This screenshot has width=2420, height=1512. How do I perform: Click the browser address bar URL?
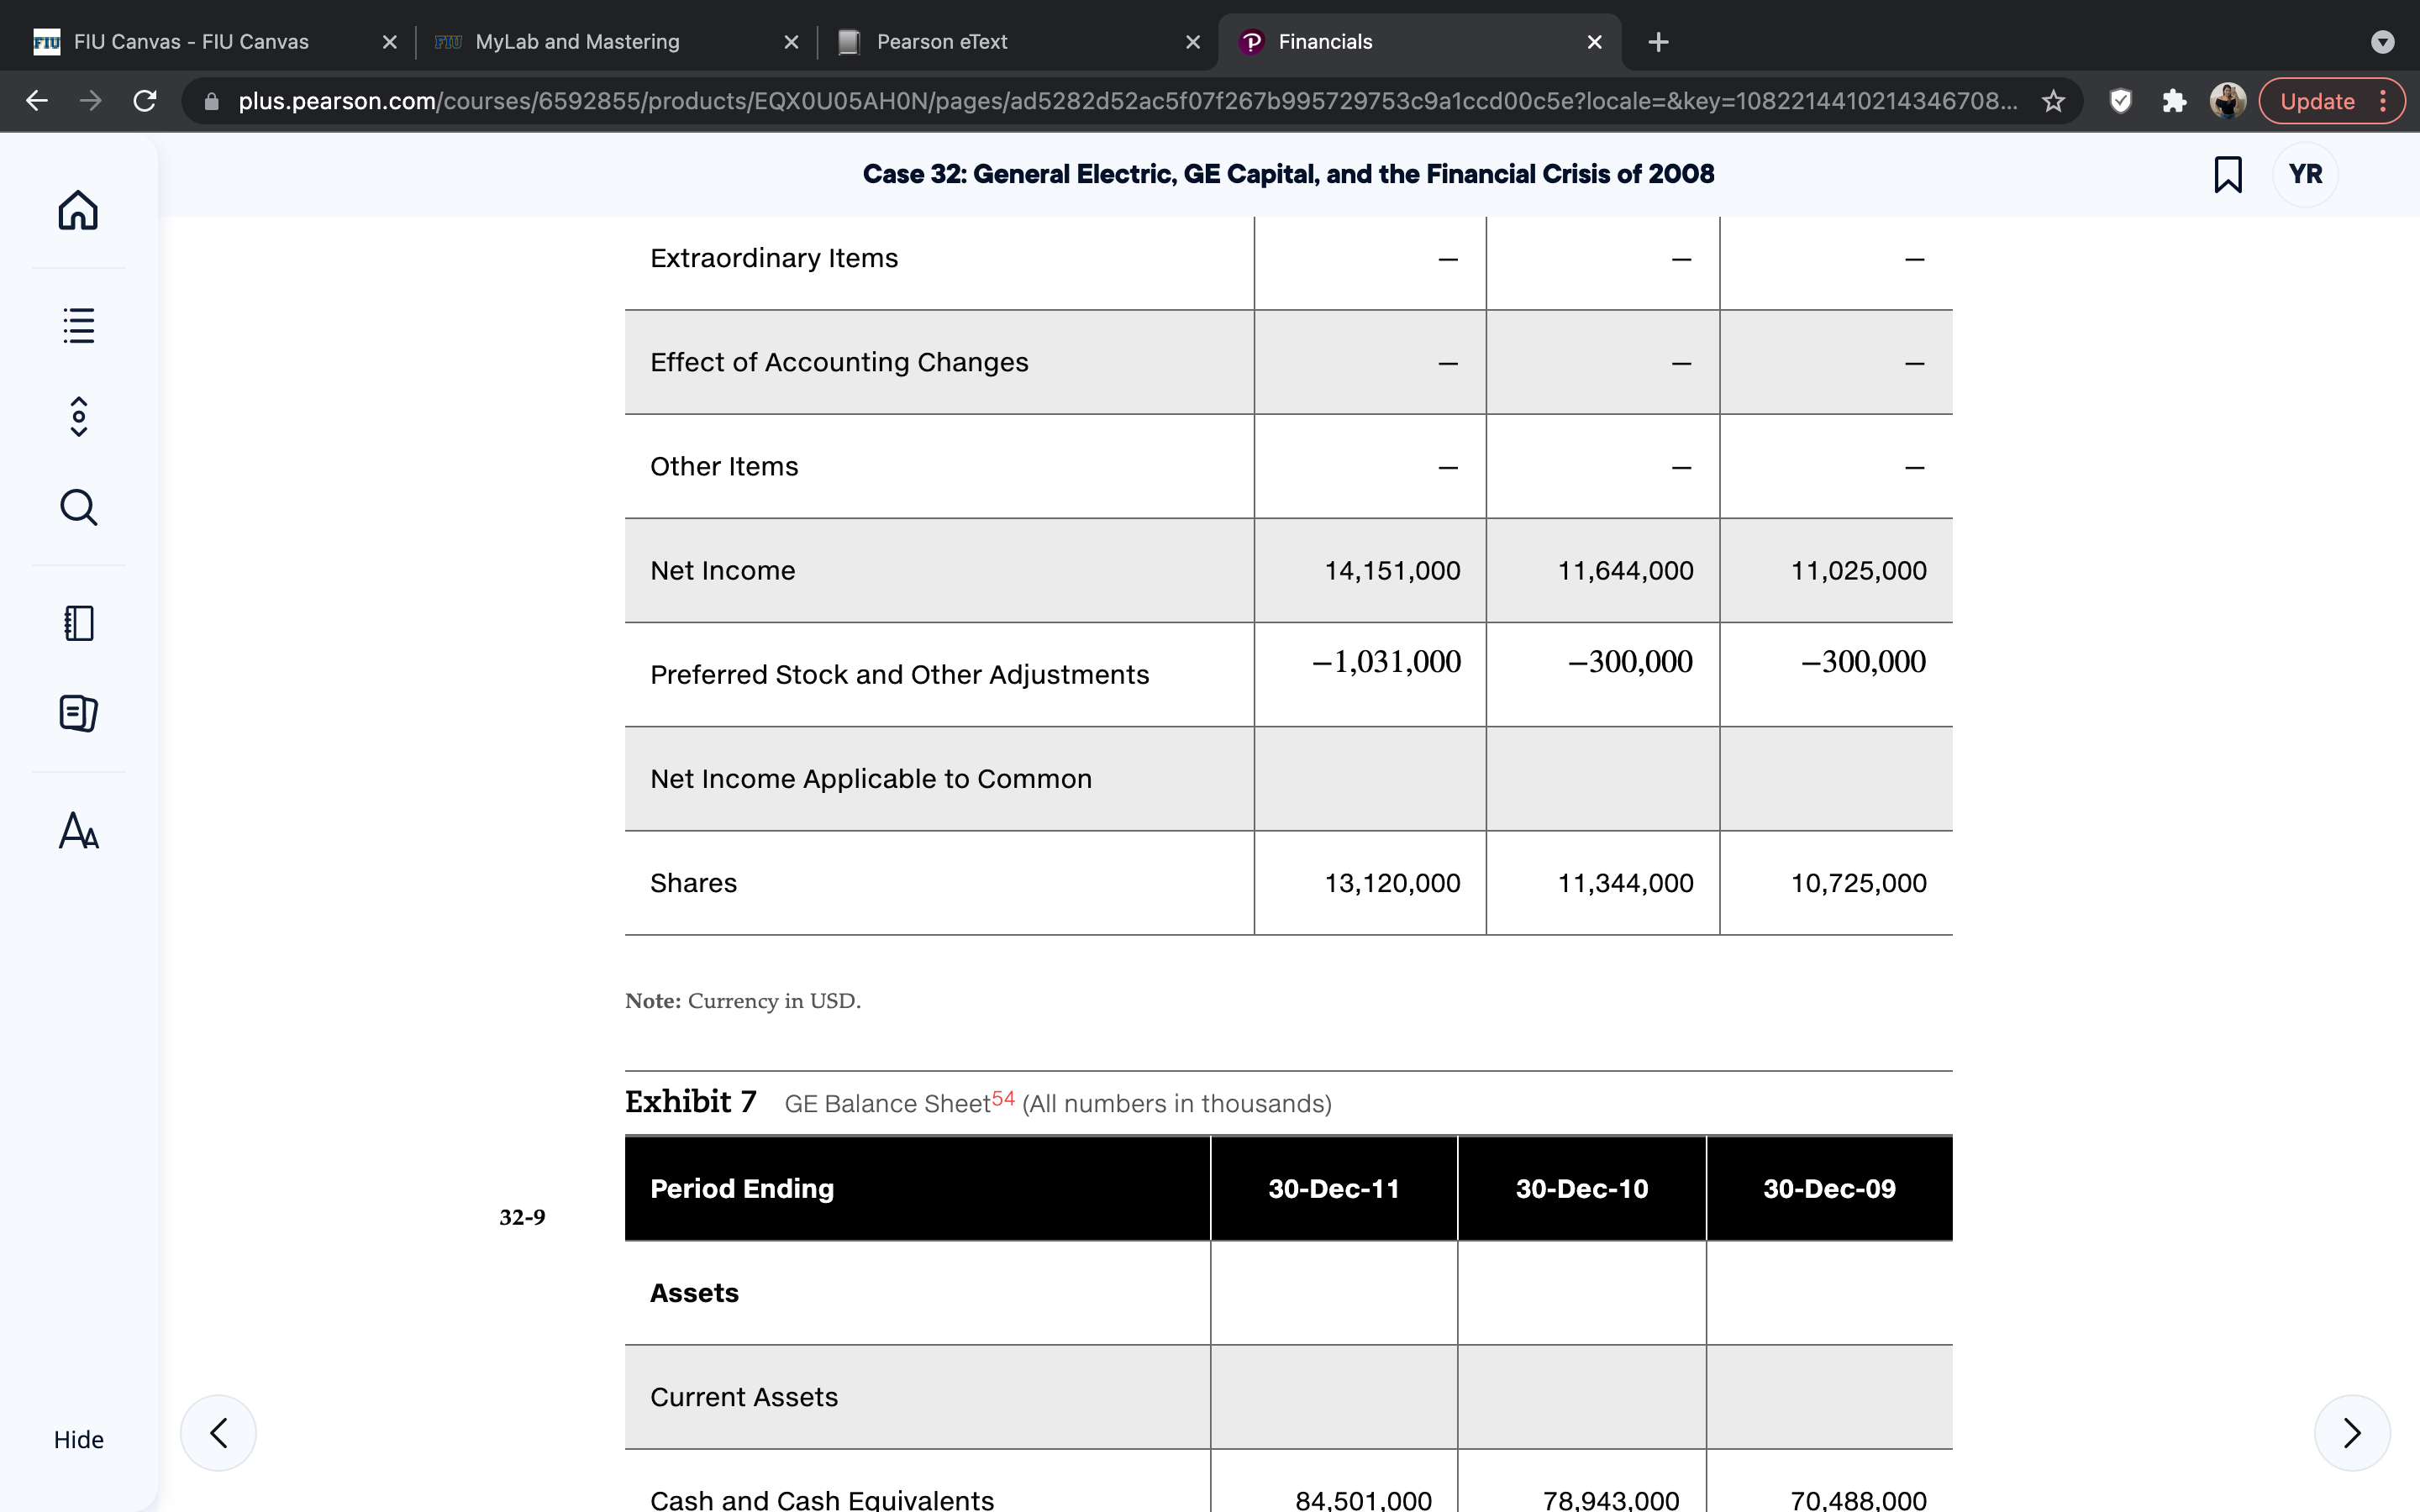point(1128,101)
